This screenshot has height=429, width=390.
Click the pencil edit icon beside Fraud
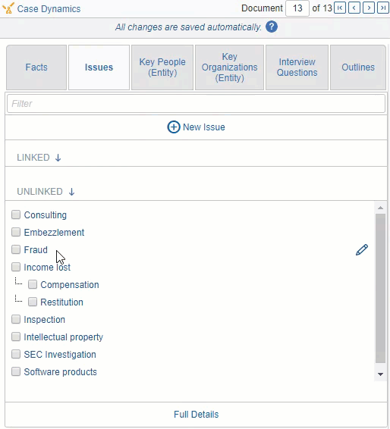click(x=361, y=250)
